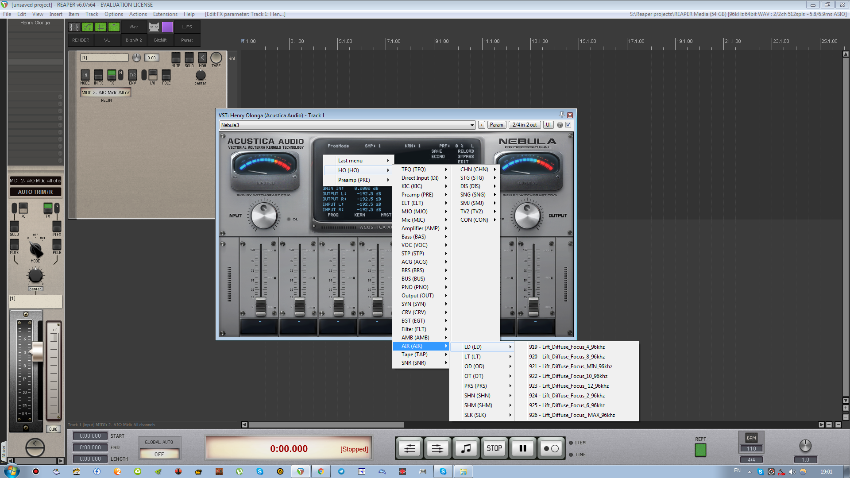Toggle IN FX switch on track panel

(x=98, y=75)
